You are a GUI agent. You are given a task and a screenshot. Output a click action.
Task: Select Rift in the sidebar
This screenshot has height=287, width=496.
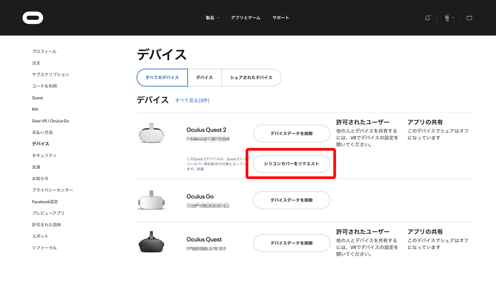coord(35,109)
